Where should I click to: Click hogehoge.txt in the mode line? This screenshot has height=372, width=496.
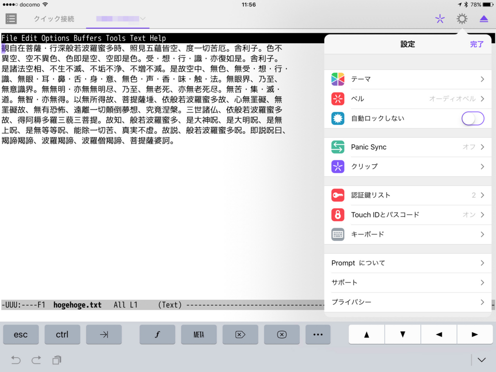(77, 305)
